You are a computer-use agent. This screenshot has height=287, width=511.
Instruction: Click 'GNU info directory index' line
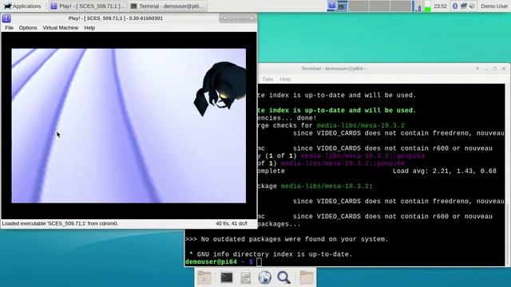click(271, 254)
